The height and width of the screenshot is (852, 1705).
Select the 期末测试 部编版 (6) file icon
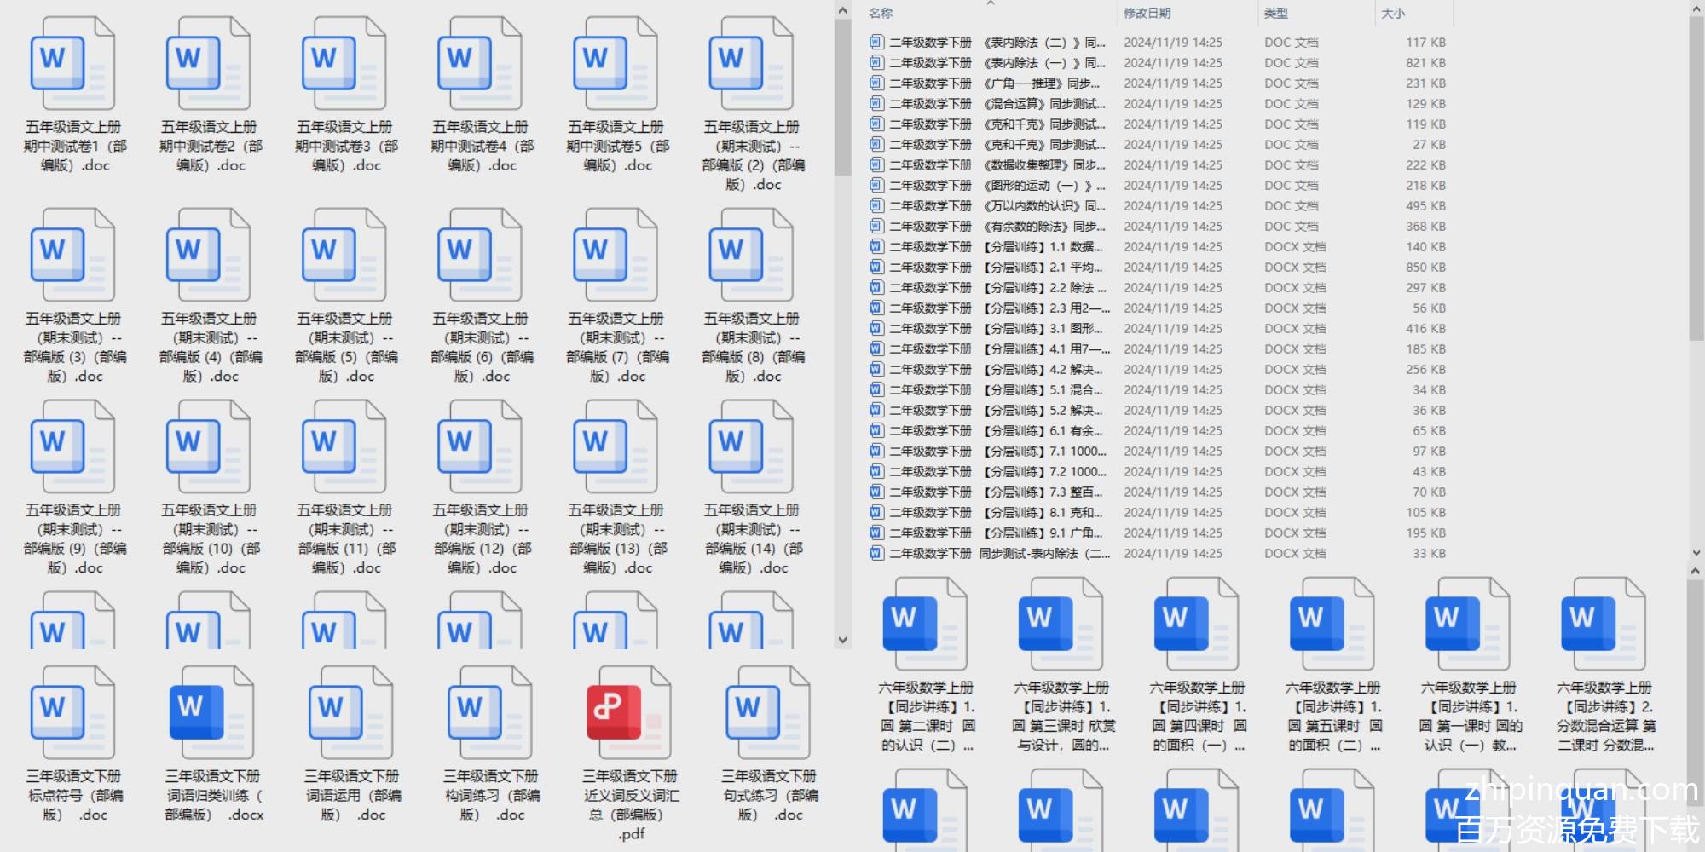479,255
